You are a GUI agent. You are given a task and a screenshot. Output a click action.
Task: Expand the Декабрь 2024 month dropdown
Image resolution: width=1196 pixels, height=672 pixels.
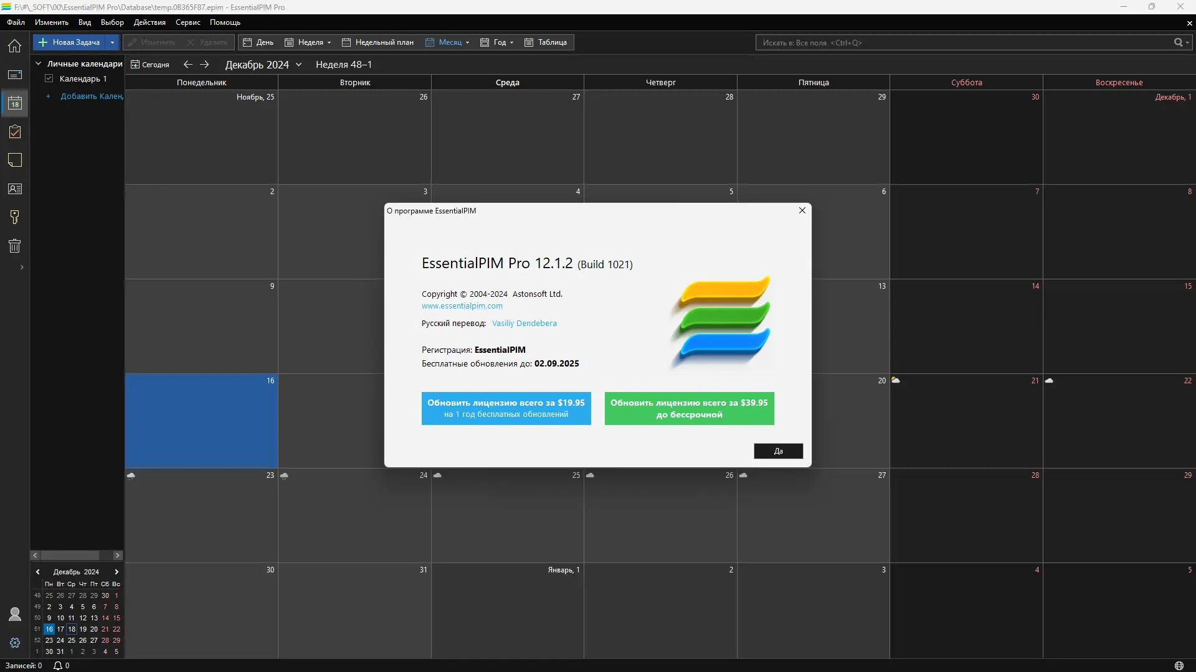[298, 65]
